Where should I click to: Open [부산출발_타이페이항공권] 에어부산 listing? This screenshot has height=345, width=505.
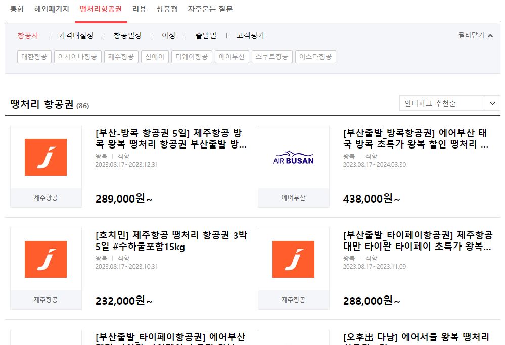[x=170, y=338]
